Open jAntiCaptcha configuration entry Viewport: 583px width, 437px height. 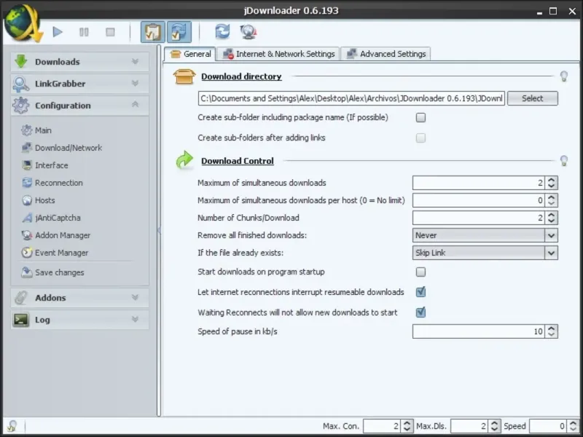pos(58,218)
